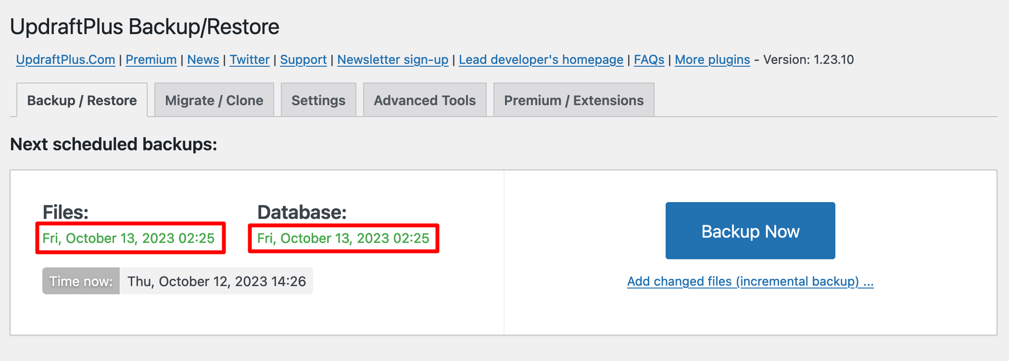Switch to the Migrate / Clone tab
Viewport: 1009px width, 361px height.
point(214,100)
